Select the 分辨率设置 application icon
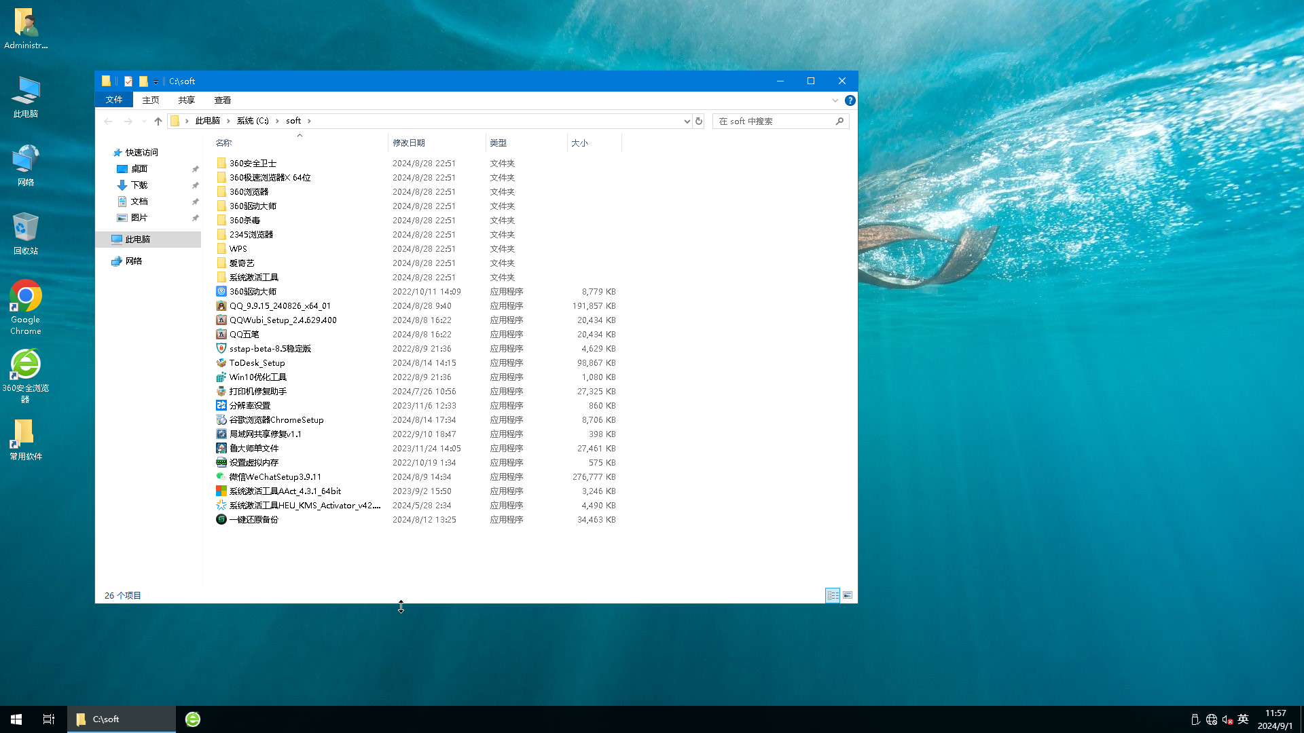This screenshot has height=733, width=1304. click(221, 405)
